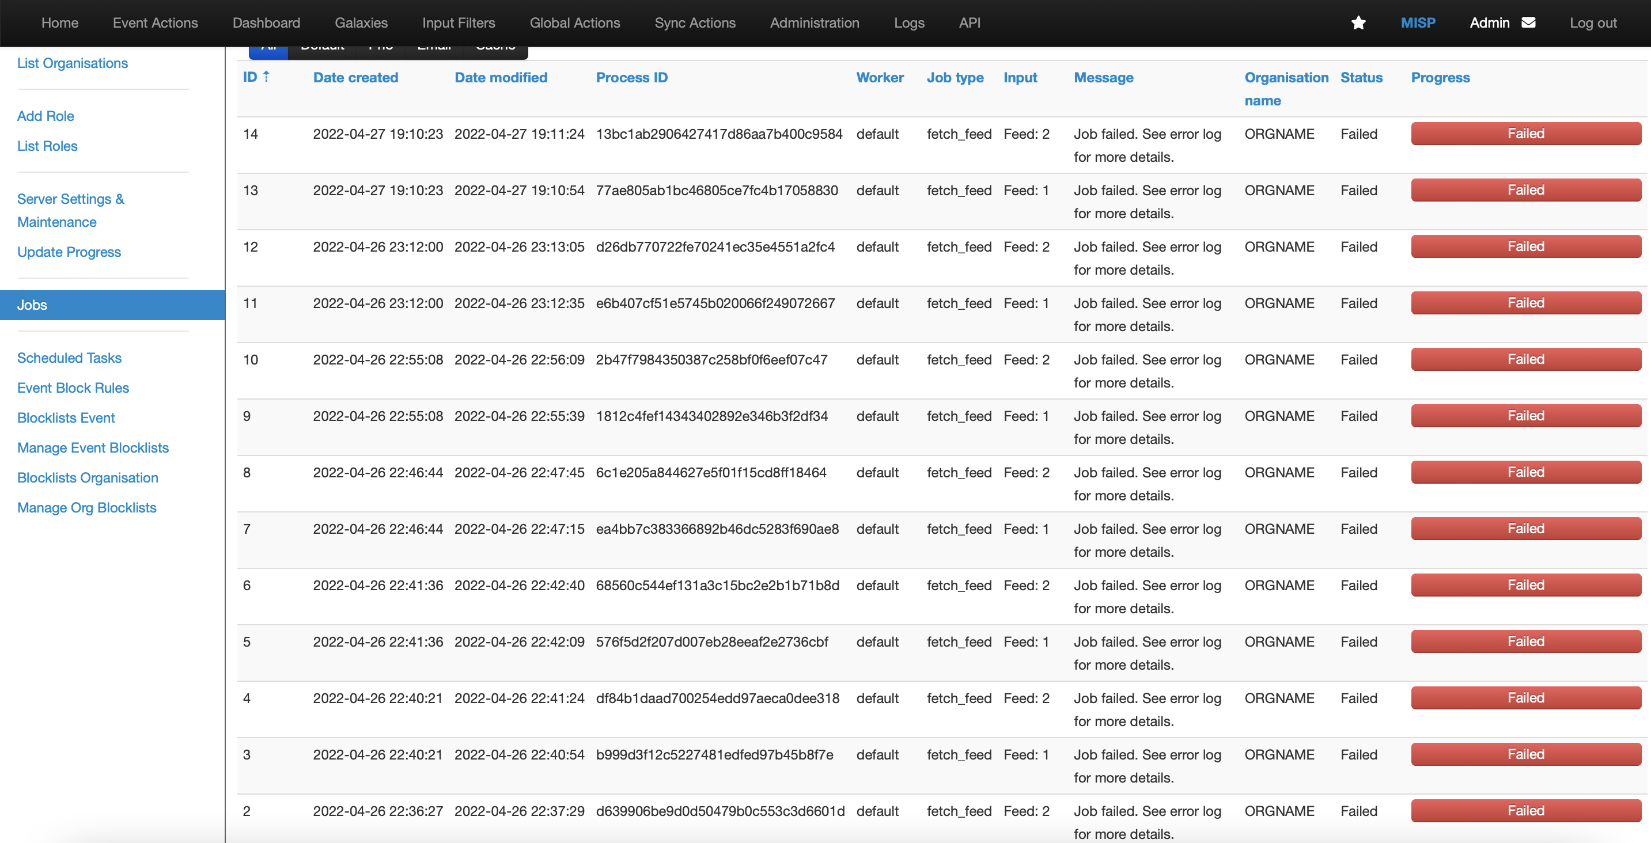Open List Roles in the sidebar

click(47, 147)
